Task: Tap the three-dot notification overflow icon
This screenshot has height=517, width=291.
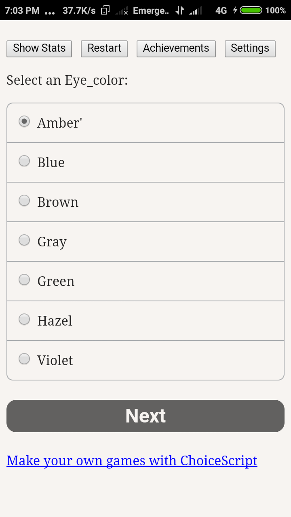Action: click(50, 12)
